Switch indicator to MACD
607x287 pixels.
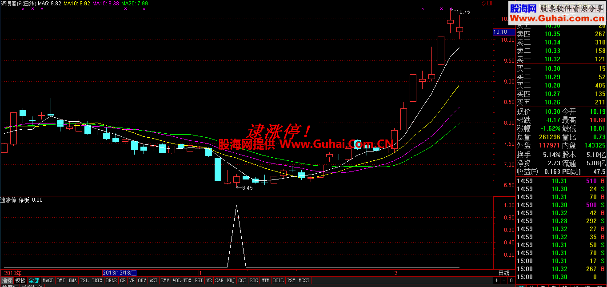48,280
